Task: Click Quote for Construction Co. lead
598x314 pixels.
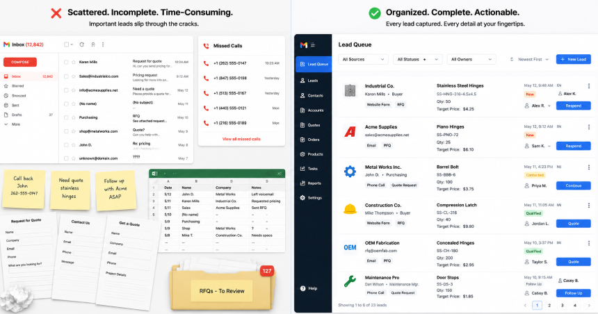Action: click(x=574, y=224)
